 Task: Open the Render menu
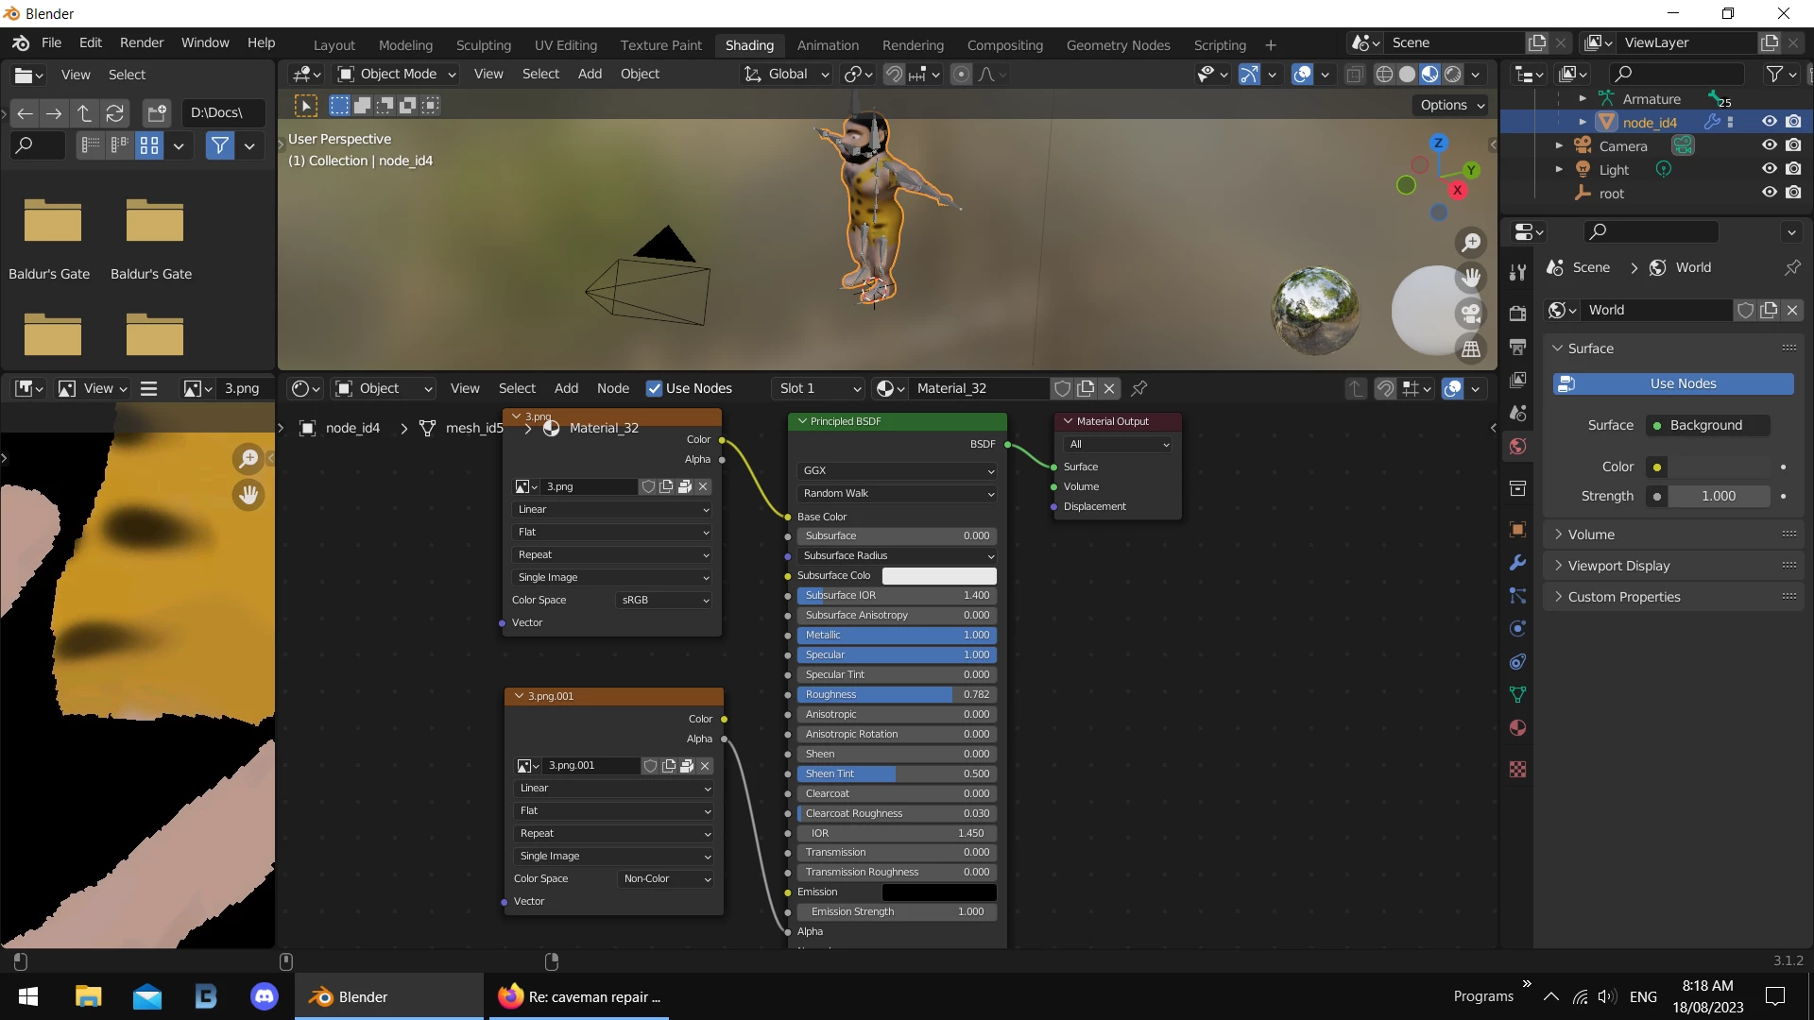[x=142, y=42]
